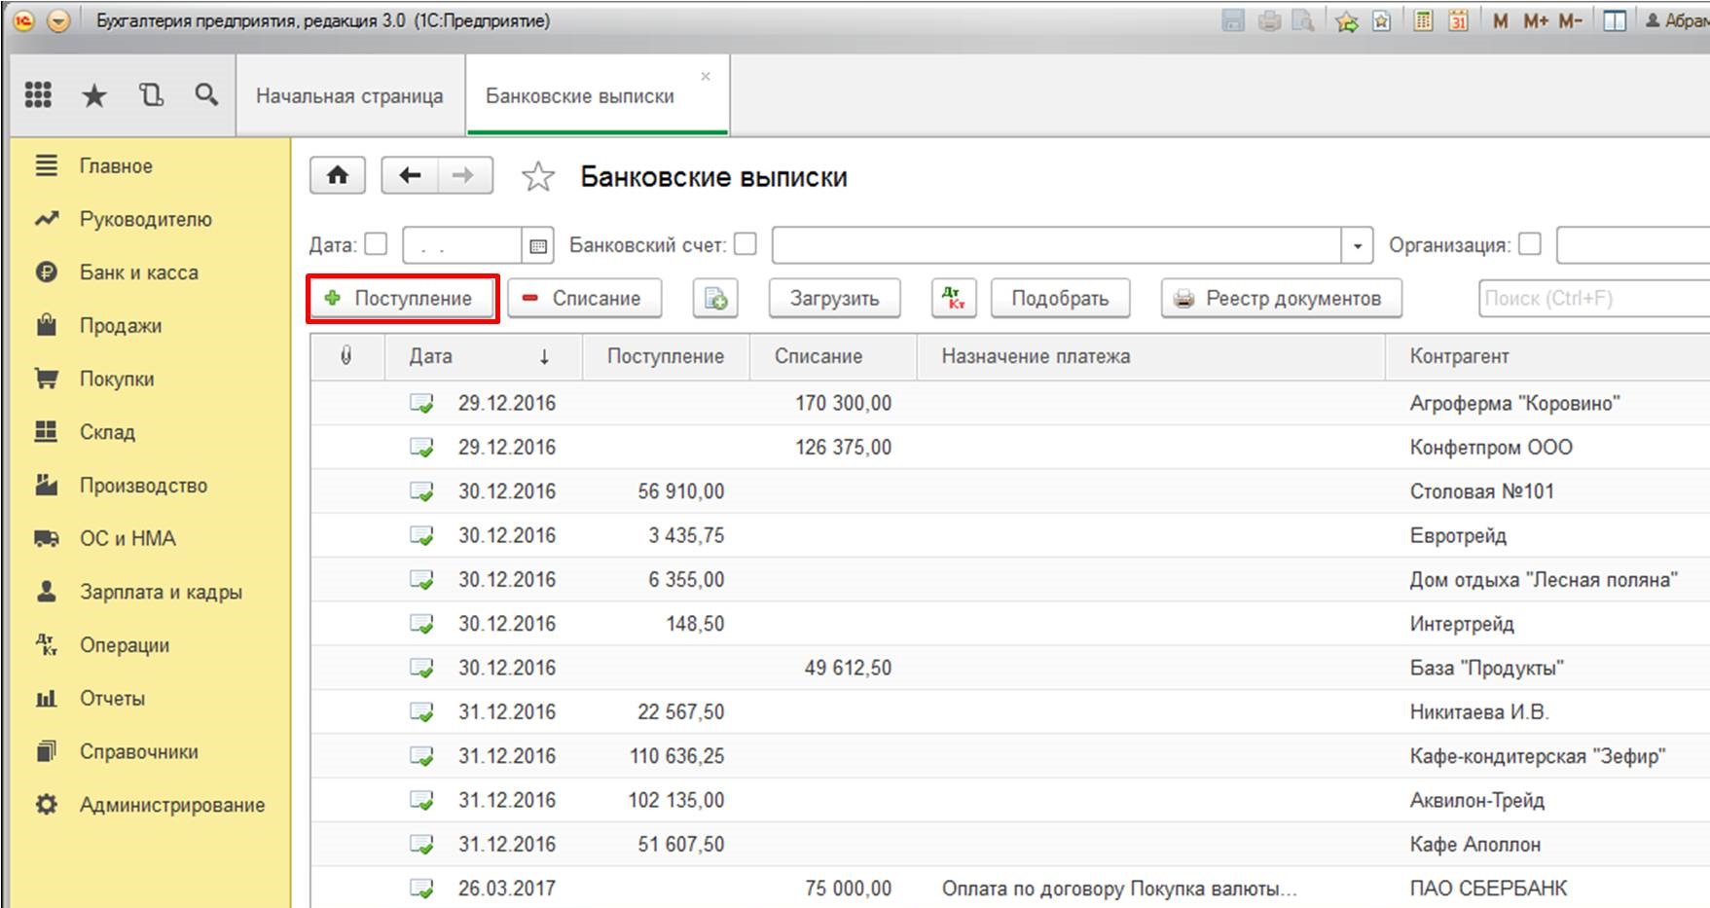1710x908 pixels.
Task: Open Favorites star in navigation panel
Action: pyautogui.click(x=94, y=94)
